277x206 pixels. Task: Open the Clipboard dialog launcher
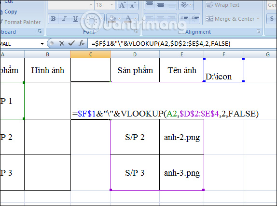(x=40, y=31)
